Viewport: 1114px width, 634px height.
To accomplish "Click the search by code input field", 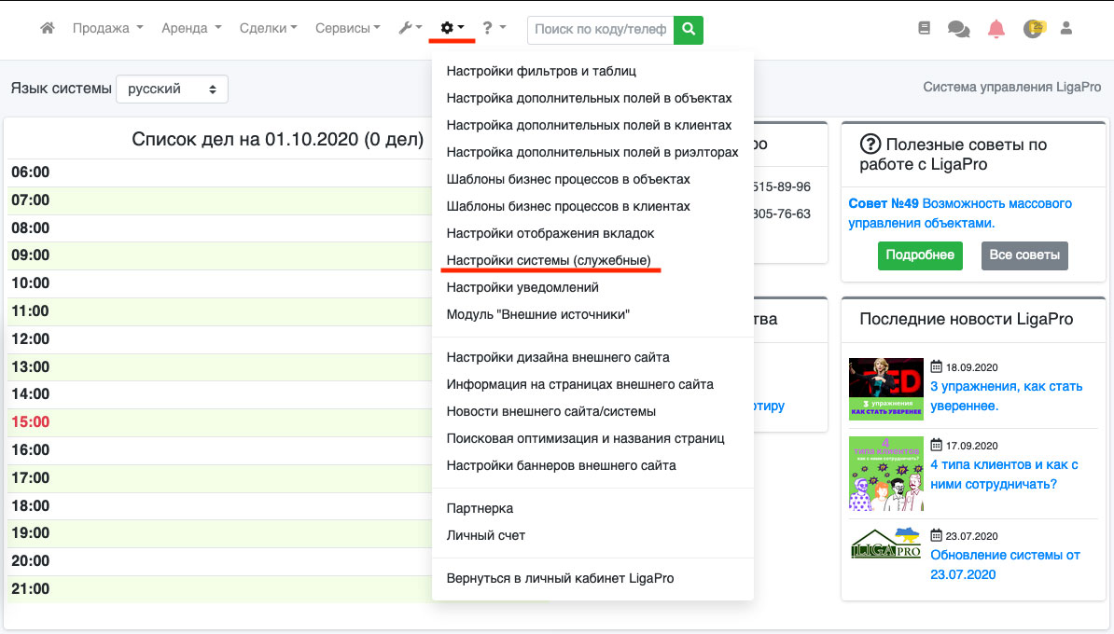I will 601,30.
